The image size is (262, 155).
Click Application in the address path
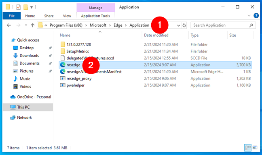pyautogui.click(x=139, y=25)
